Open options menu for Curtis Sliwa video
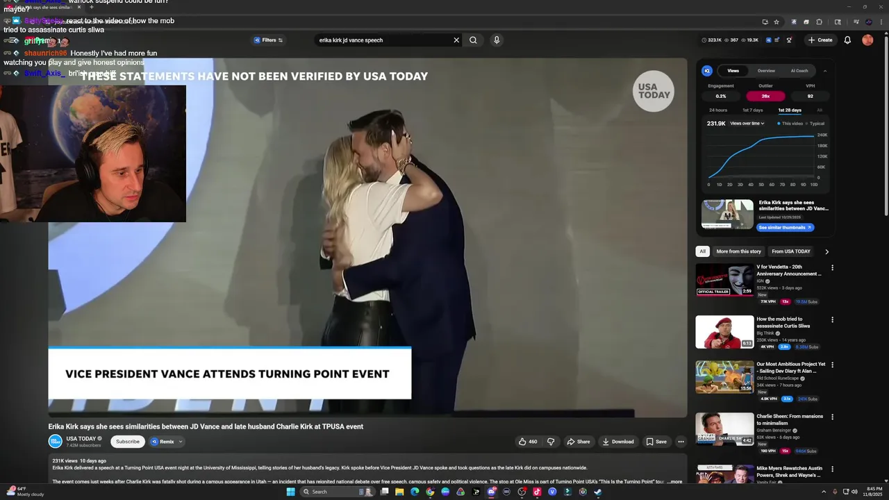Image resolution: width=889 pixels, height=500 pixels. click(832, 319)
